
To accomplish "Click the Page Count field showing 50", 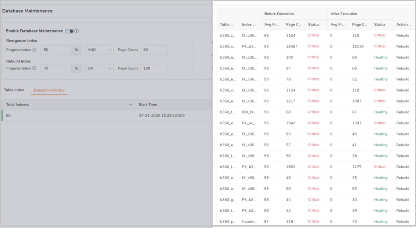I will (154, 50).
